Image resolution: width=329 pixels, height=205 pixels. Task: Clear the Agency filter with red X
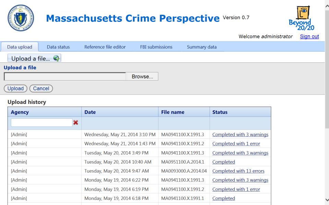pyautogui.click(x=76, y=122)
